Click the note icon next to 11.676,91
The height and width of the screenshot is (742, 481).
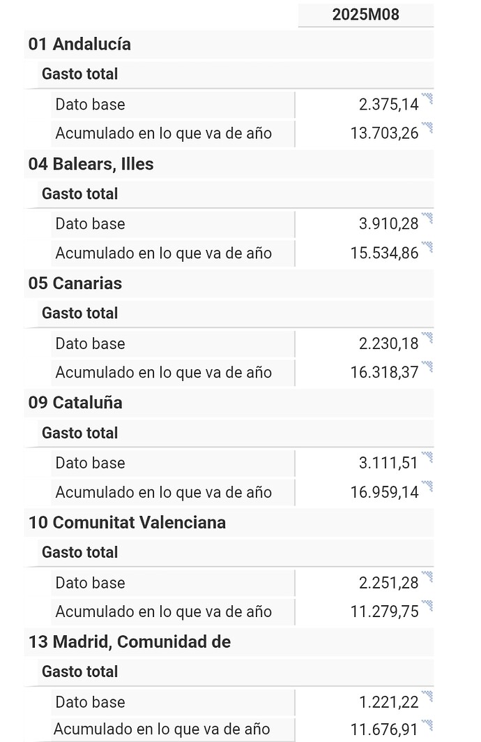tap(427, 725)
